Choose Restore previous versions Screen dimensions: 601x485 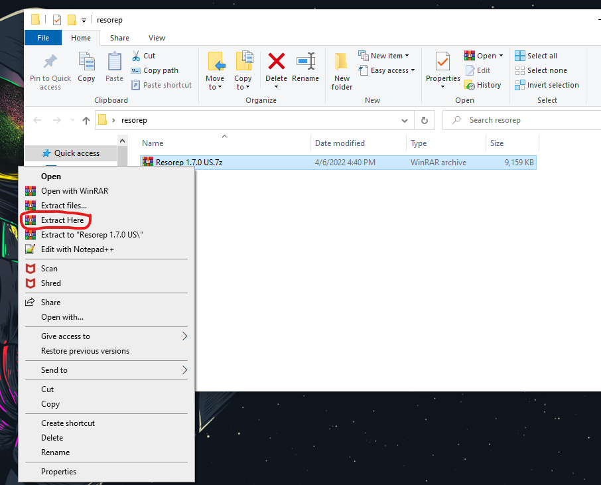pyautogui.click(x=107, y=351)
